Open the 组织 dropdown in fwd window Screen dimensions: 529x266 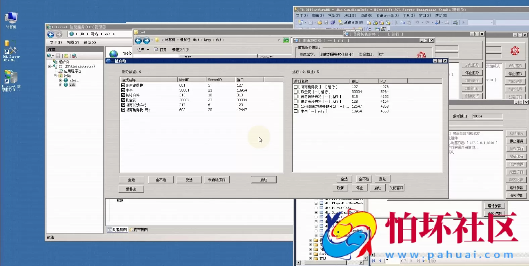tap(143, 50)
